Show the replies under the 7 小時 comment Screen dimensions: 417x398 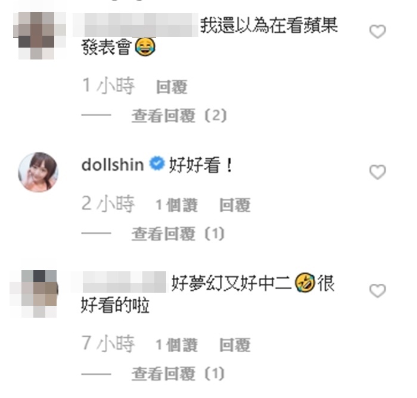click(x=179, y=374)
